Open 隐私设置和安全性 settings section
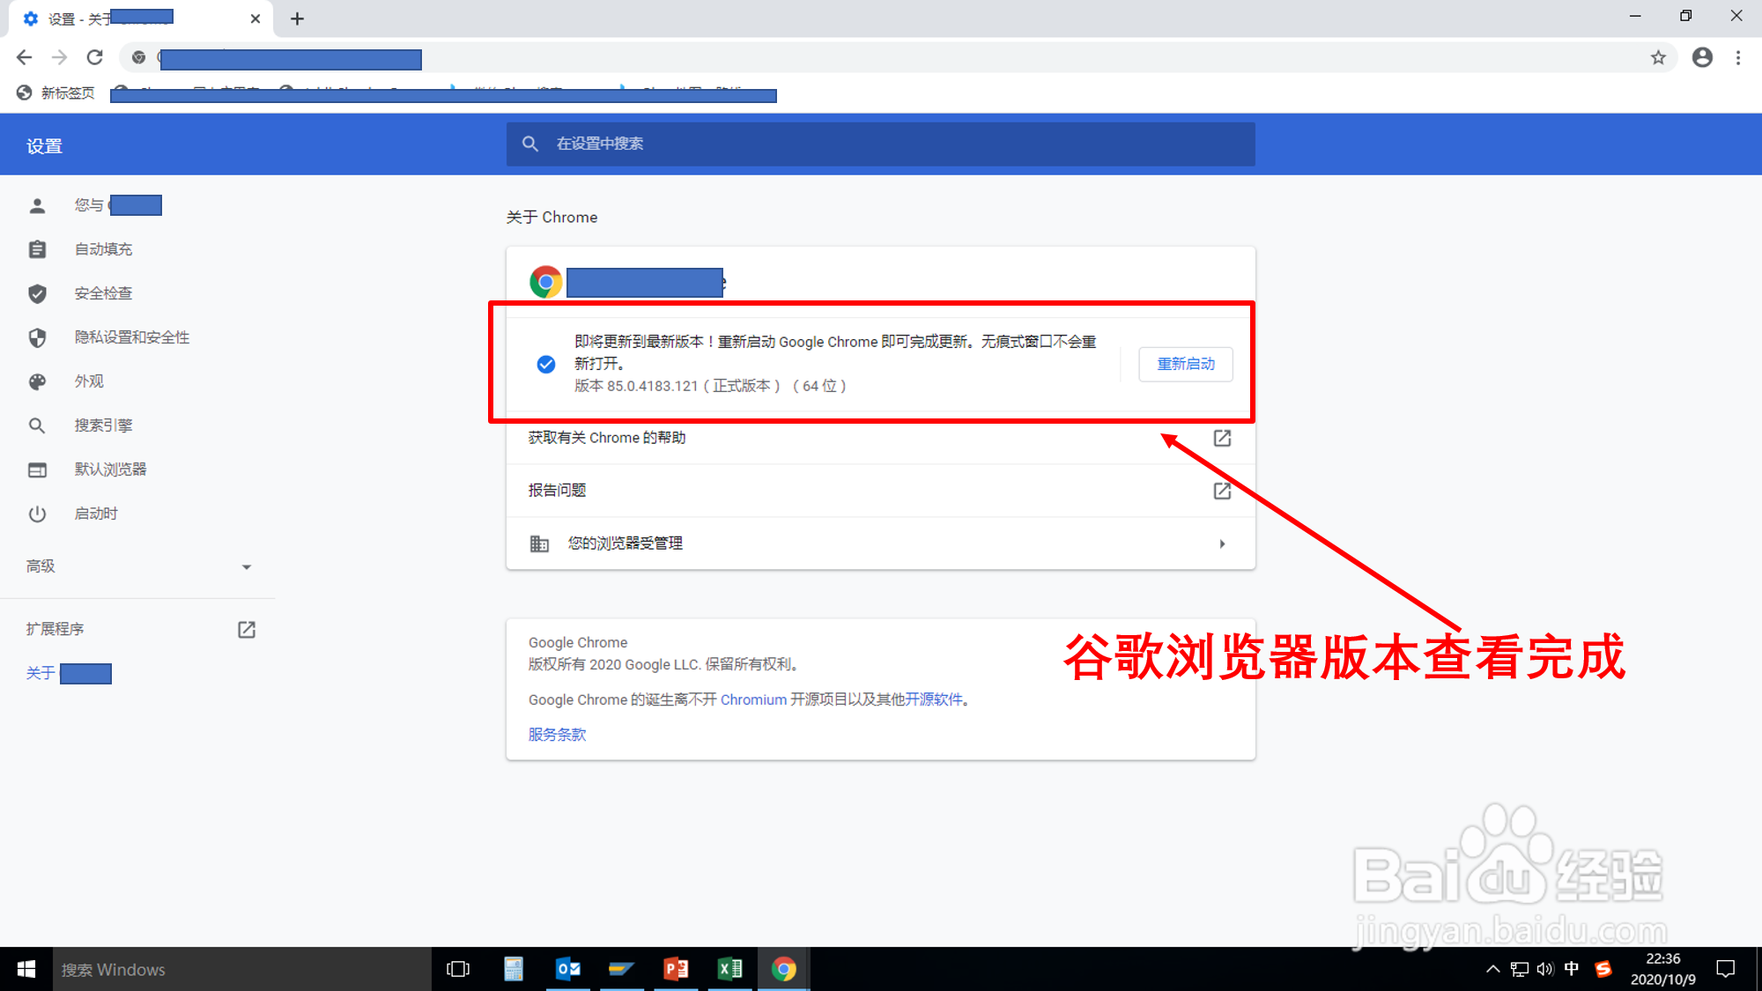 (132, 337)
